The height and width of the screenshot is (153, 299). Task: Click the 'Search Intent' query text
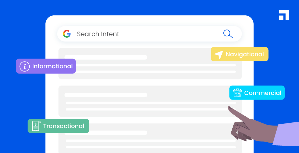point(98,34)
